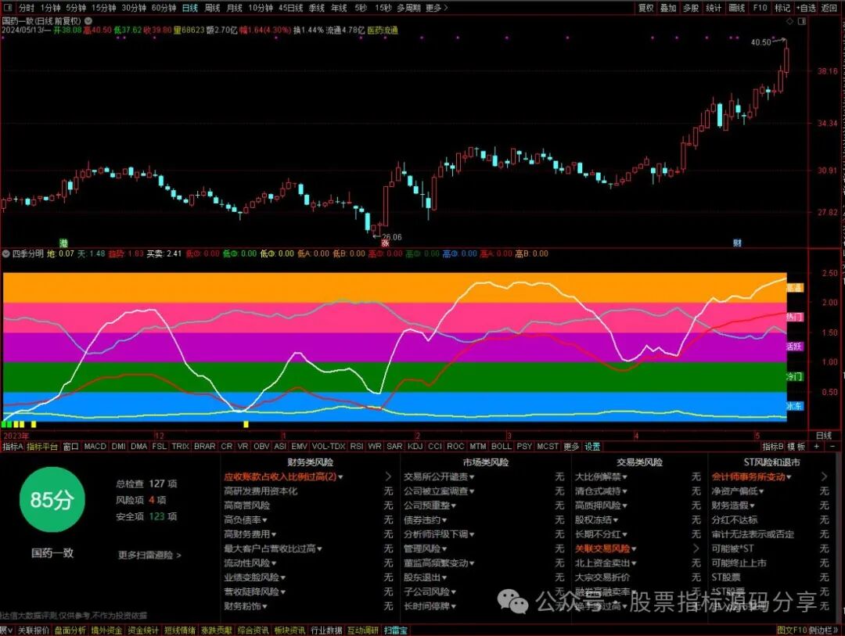Click the panel icon at far left of period bar
Screen dimensions: 845x636
click(x=8, y=8)
